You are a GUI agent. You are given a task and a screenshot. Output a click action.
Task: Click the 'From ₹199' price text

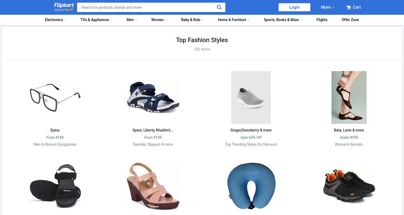point(153,138)
